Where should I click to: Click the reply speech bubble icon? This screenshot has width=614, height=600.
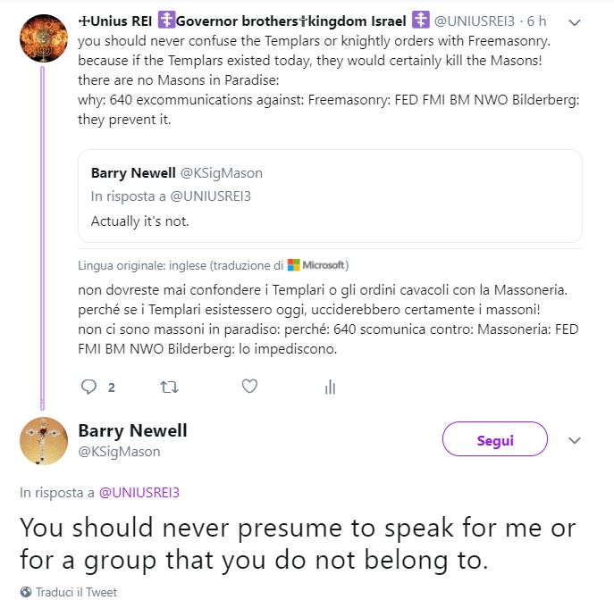coord(89,387)
